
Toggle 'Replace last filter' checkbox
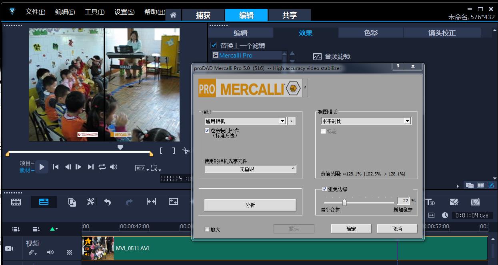coord(214,46)
